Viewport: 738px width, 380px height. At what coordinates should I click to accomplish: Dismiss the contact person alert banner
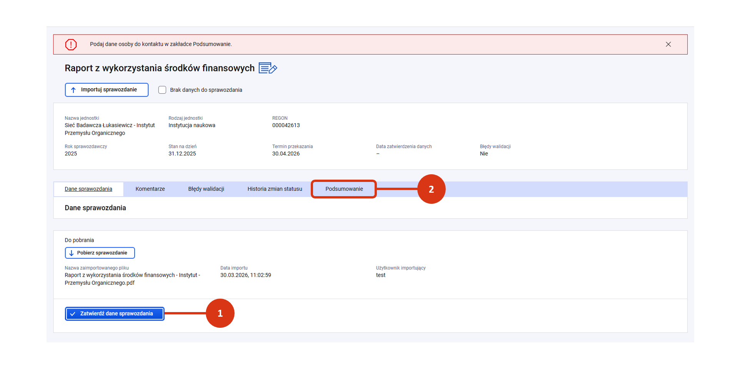point(668,45)
